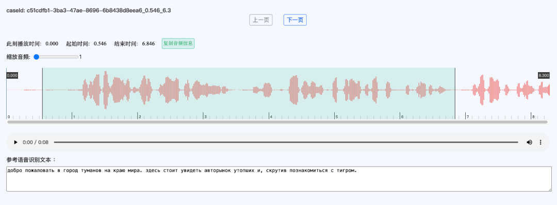This screenshot has height=205, width=557.
Task: Click in the reference transcription text box
Action: click(279, 179)
